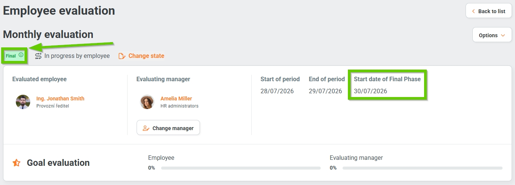Click the back chevron icon
515x185 pixels.
473,11
